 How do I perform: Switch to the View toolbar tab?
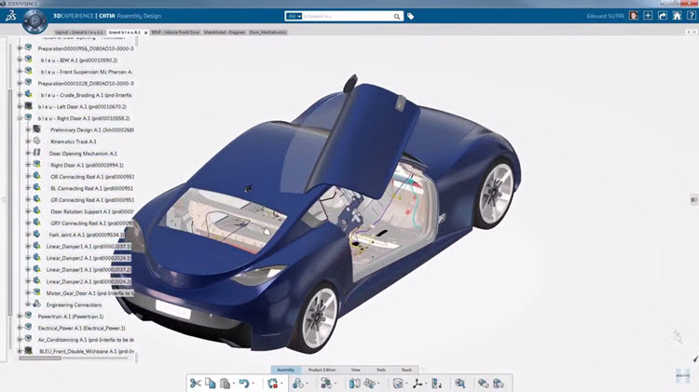tap(356, 370)
